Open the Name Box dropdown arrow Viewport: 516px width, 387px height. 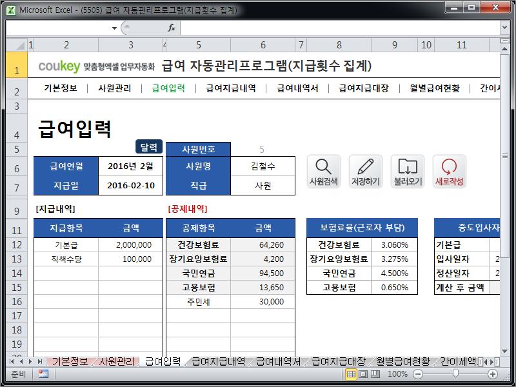(114, 28)
